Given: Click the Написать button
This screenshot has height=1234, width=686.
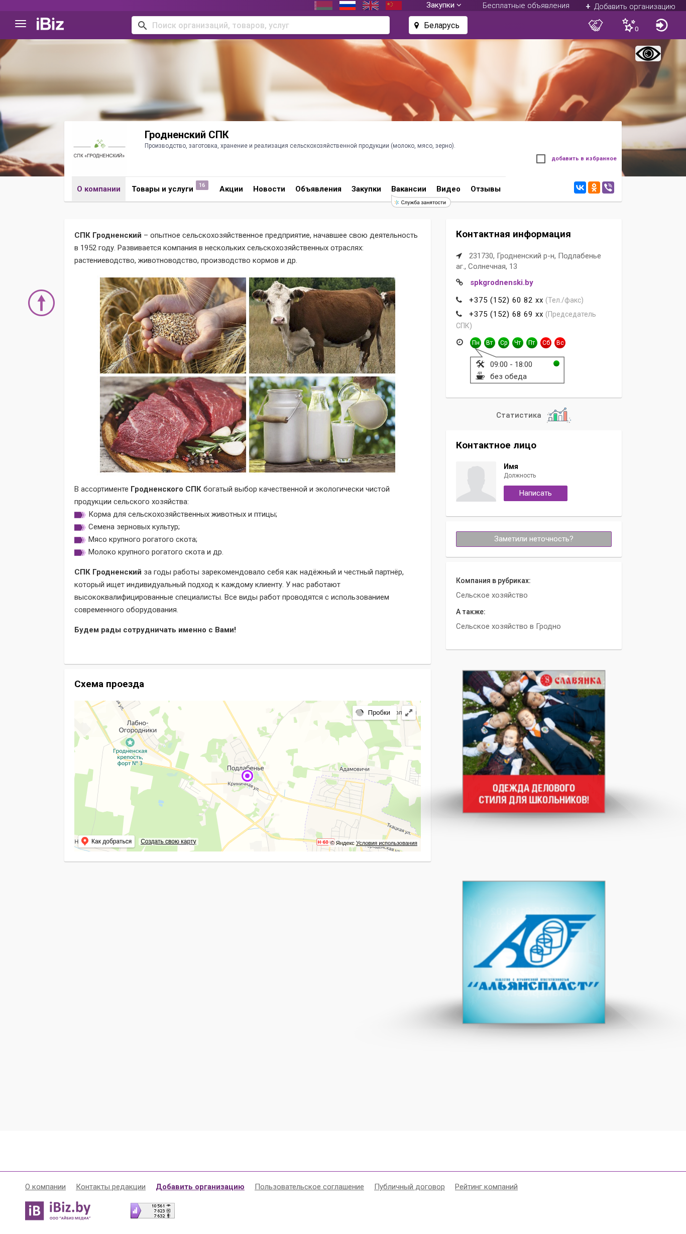Looking at the screenshot, I should tap(535, 493).
